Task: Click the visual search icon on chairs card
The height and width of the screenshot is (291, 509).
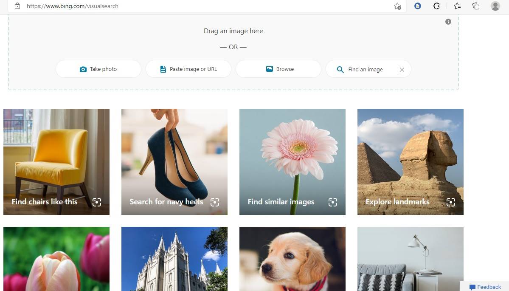Action: pos(97,202)
